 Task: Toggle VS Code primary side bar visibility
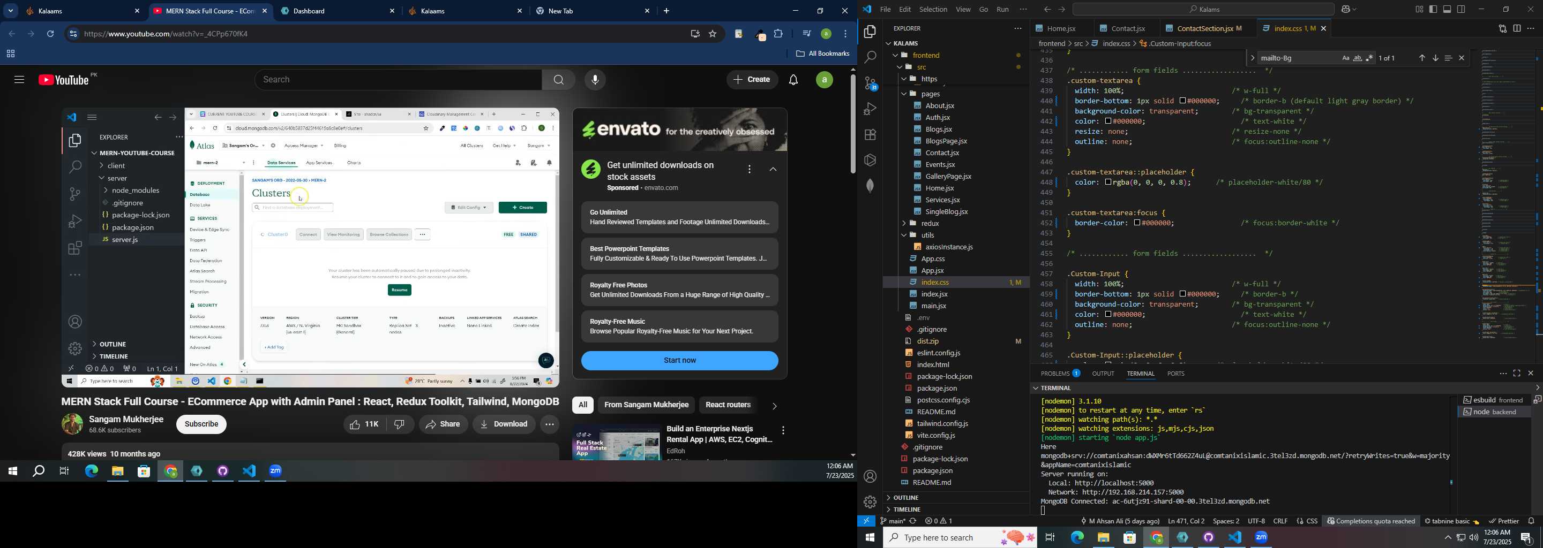click(x=1433, y=10)
